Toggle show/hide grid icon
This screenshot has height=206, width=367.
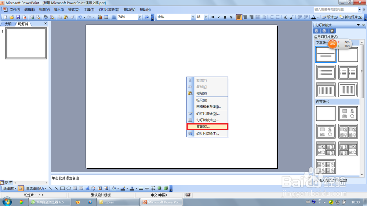point(114,17)
